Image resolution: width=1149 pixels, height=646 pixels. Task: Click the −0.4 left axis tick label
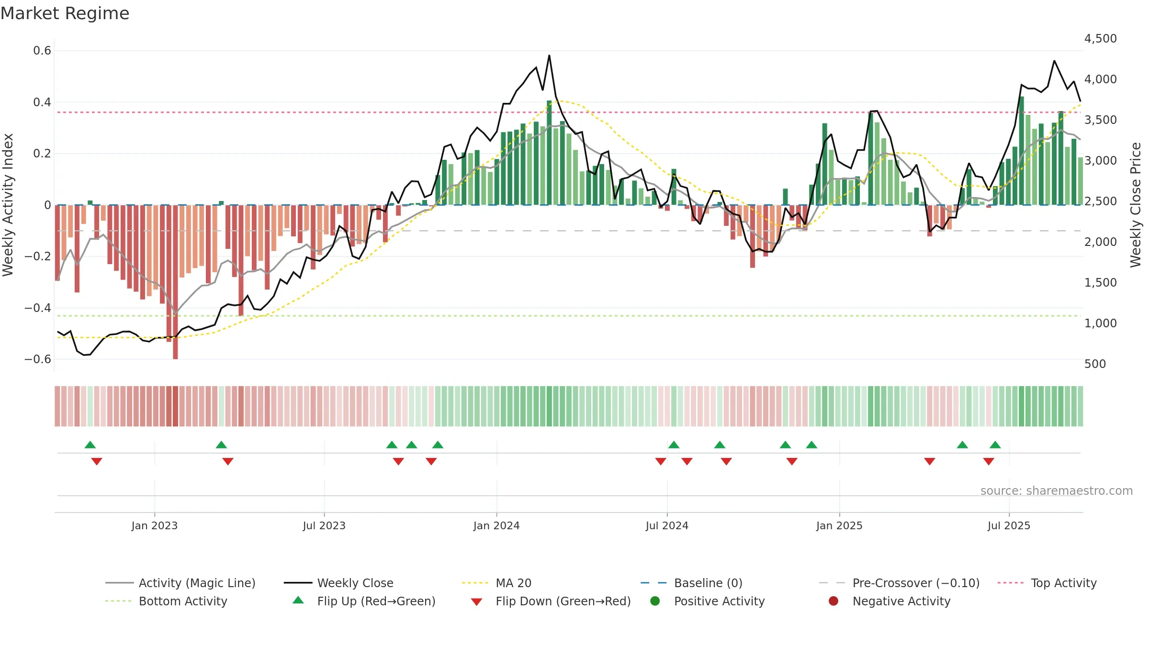tap(38, 308)
